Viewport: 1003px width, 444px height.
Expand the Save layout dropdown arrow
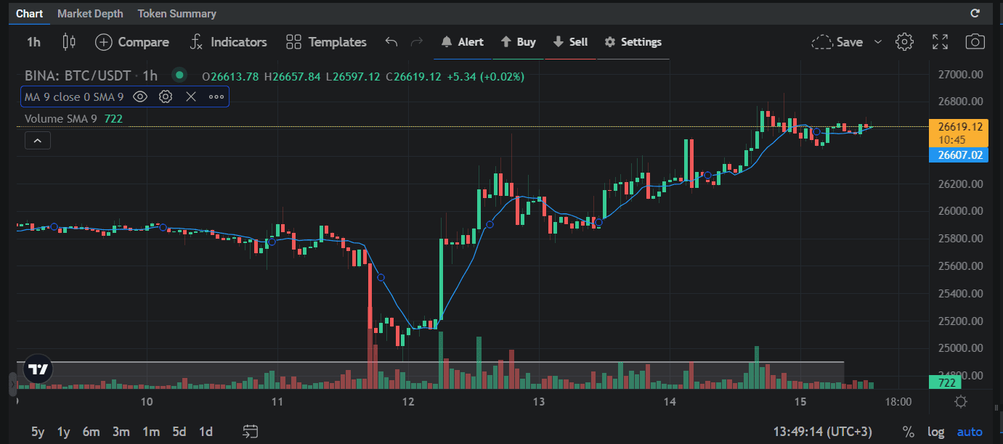point(877,42)
